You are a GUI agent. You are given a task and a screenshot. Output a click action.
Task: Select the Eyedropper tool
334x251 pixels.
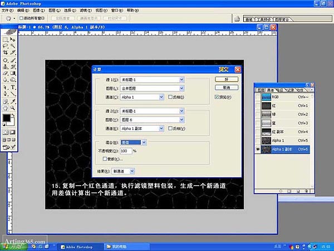(13, 102)
